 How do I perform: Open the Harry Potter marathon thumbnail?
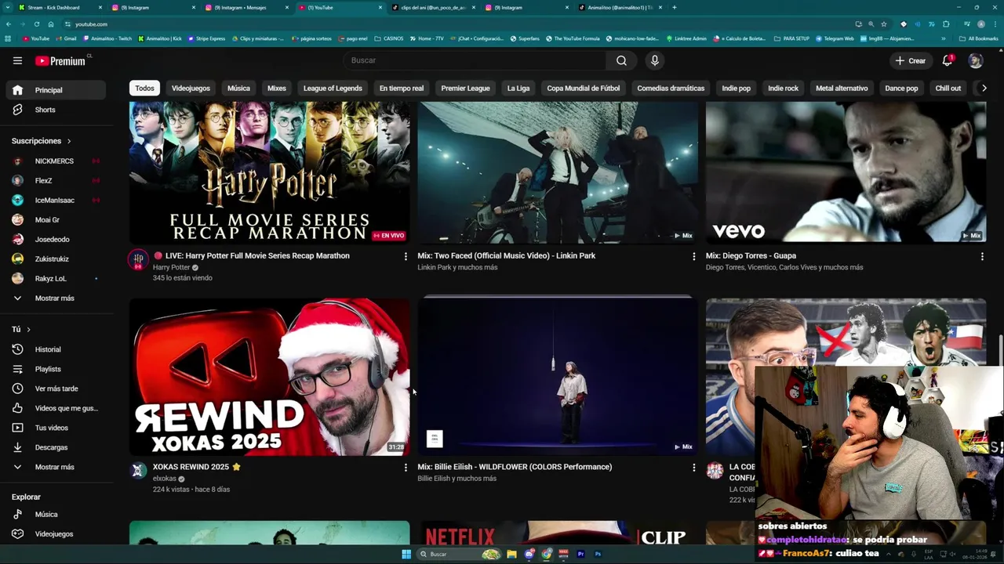269,172
